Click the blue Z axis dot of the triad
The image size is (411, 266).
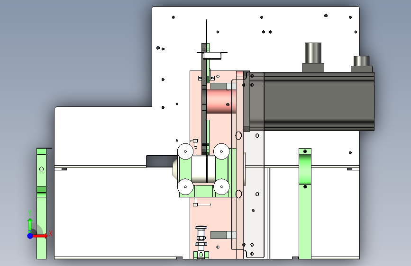(30, 236)
